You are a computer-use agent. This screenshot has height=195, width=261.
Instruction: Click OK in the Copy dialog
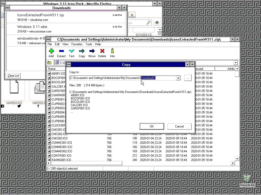click(x=152, y=126)
